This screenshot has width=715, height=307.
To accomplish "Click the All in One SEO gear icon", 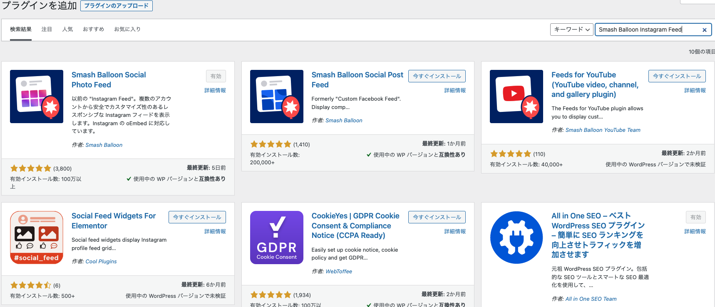I will 516,238.
